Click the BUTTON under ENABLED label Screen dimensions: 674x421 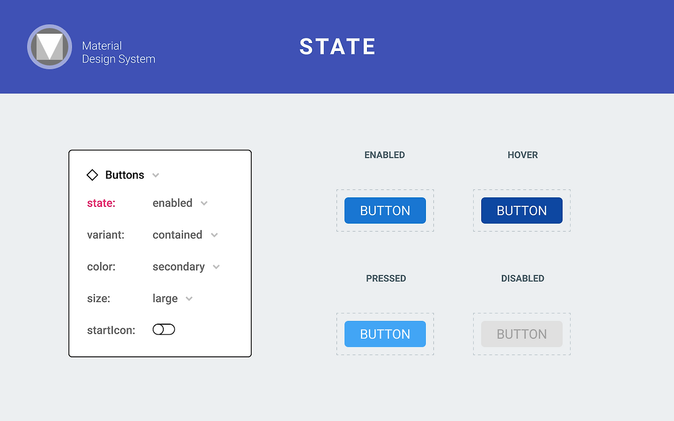click(x=385, y=210)
